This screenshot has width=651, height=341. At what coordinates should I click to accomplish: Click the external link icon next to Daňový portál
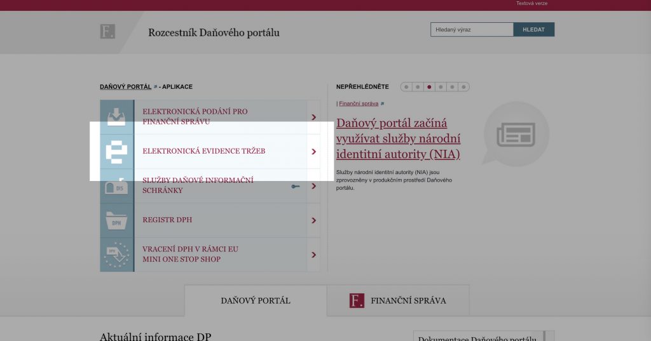[x=155, y=87]
